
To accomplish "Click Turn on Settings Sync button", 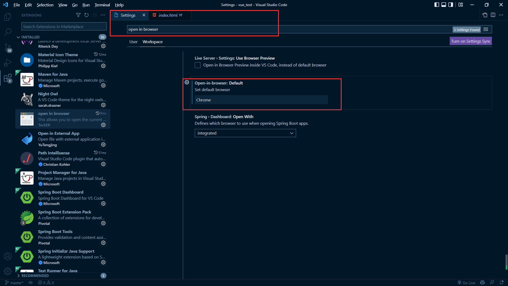I will (471, 41).
